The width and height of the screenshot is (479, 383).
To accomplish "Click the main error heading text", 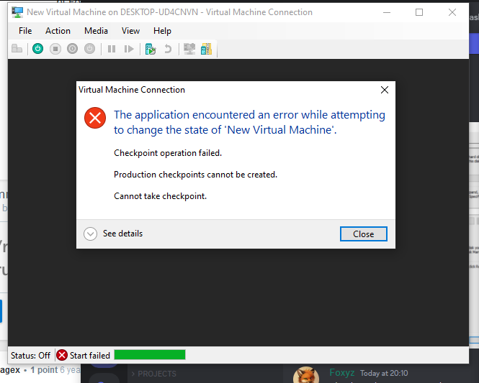I will click(249, 122).
